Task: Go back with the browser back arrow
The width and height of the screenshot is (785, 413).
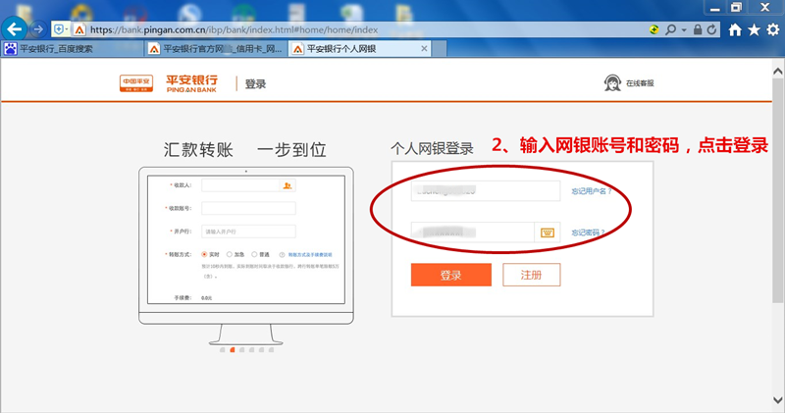Action: 14,29
